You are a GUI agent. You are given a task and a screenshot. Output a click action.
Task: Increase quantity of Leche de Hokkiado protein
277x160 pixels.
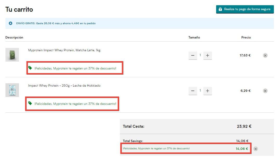click(x=208, y=91)
